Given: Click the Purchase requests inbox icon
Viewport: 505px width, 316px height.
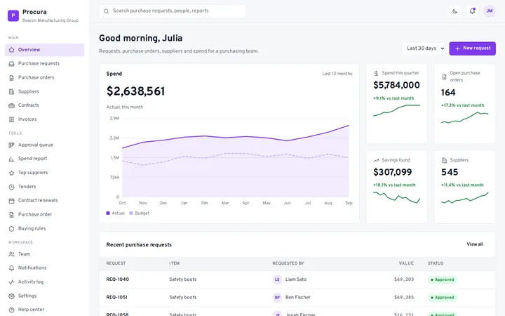Looking at the screenshot, I should click(x=12, y=63).
